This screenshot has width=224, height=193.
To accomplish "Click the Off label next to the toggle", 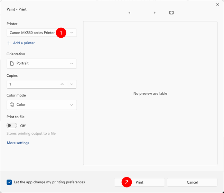I will pos(23,126).
